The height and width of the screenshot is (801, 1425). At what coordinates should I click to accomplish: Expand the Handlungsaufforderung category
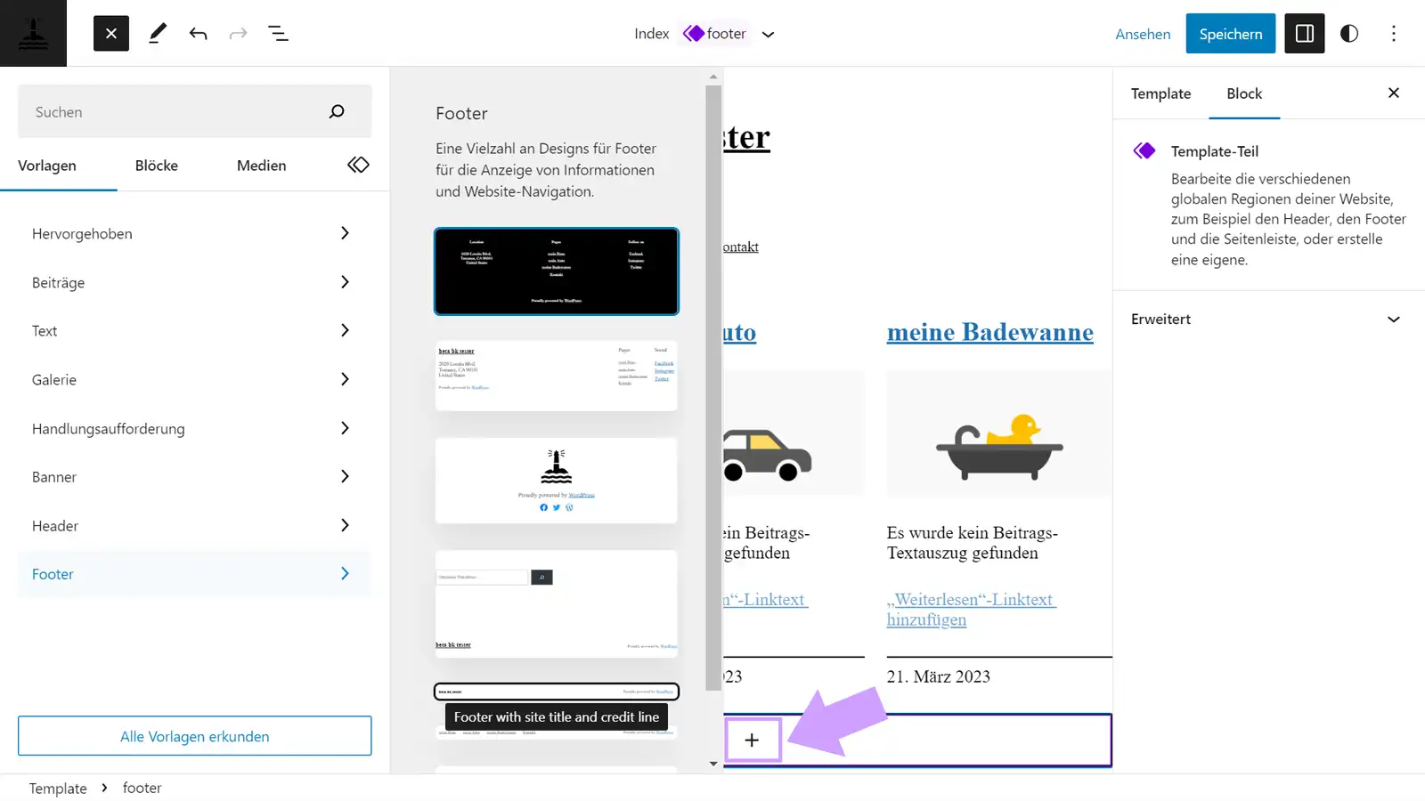194,428
